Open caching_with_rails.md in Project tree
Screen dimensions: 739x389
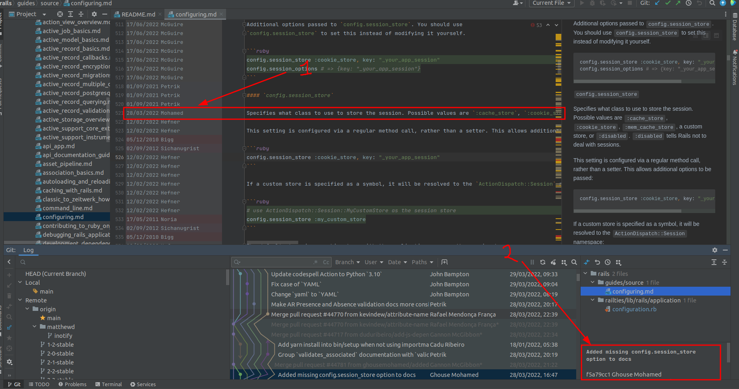73,190
